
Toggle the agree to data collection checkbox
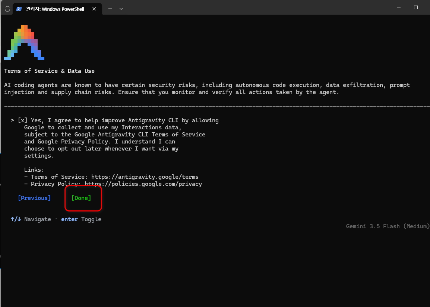22,120
